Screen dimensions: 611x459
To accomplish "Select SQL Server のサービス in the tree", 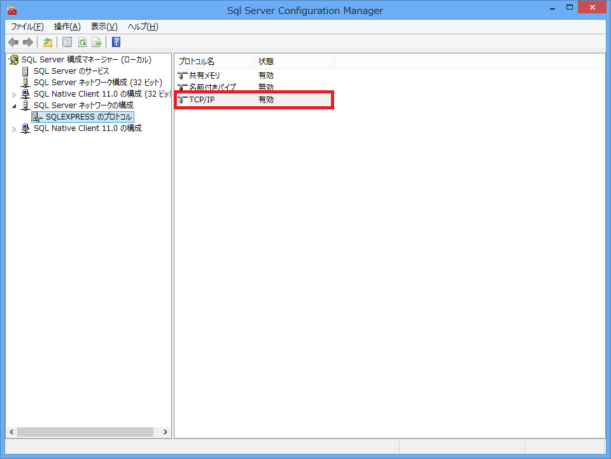I will coord(71,71).
